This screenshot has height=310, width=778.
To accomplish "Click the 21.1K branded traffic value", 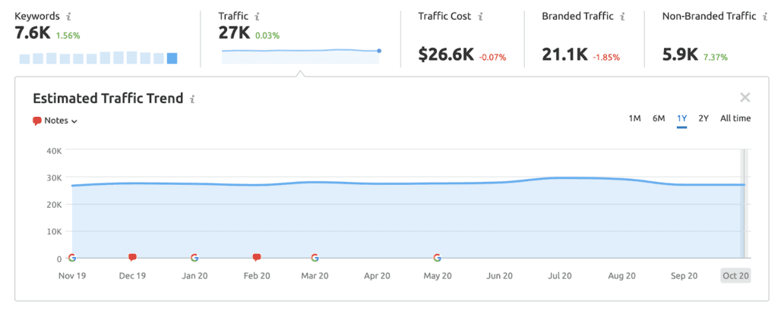I will pyautogui.click(x=565, y=55).
